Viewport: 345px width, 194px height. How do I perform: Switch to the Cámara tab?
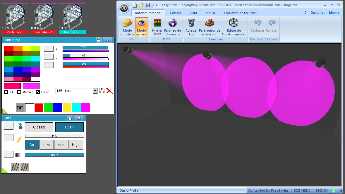pyautogui.click(x=176, y=13)
